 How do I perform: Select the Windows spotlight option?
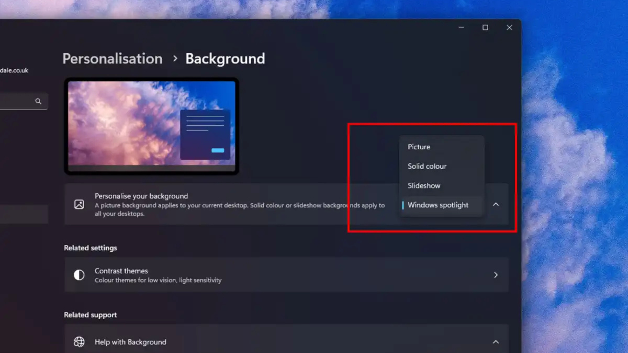coord(438,205)
